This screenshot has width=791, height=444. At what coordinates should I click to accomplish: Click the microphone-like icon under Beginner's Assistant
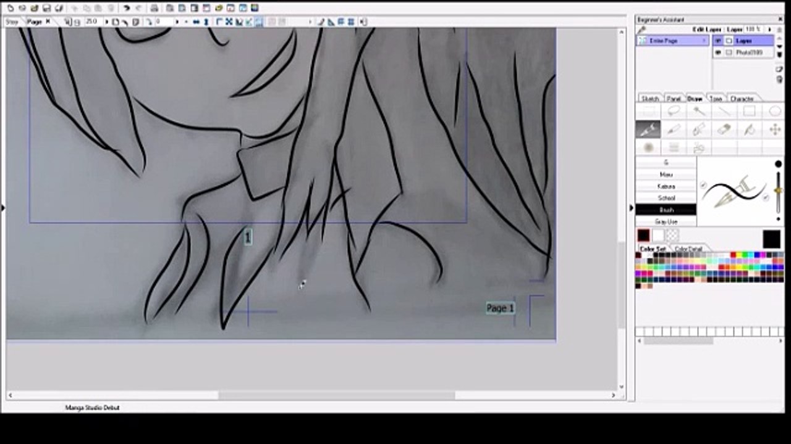pos(641,30)
